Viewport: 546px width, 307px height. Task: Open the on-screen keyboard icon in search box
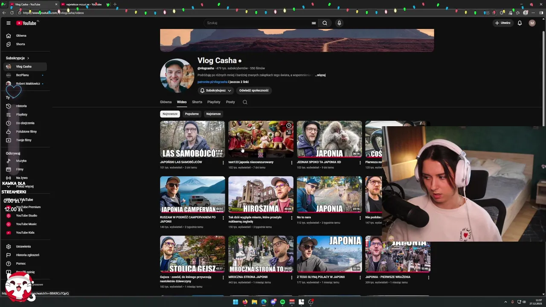pyautogui.click(x=314, y=23)
